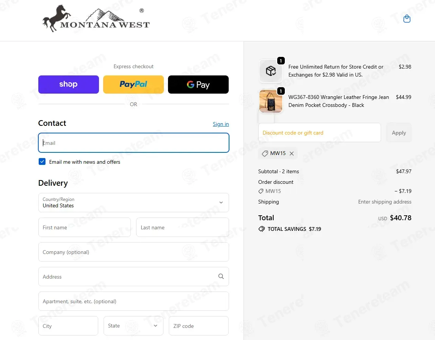
Task: Click the $44.99 product price
Action: click(x=404, y=97)
